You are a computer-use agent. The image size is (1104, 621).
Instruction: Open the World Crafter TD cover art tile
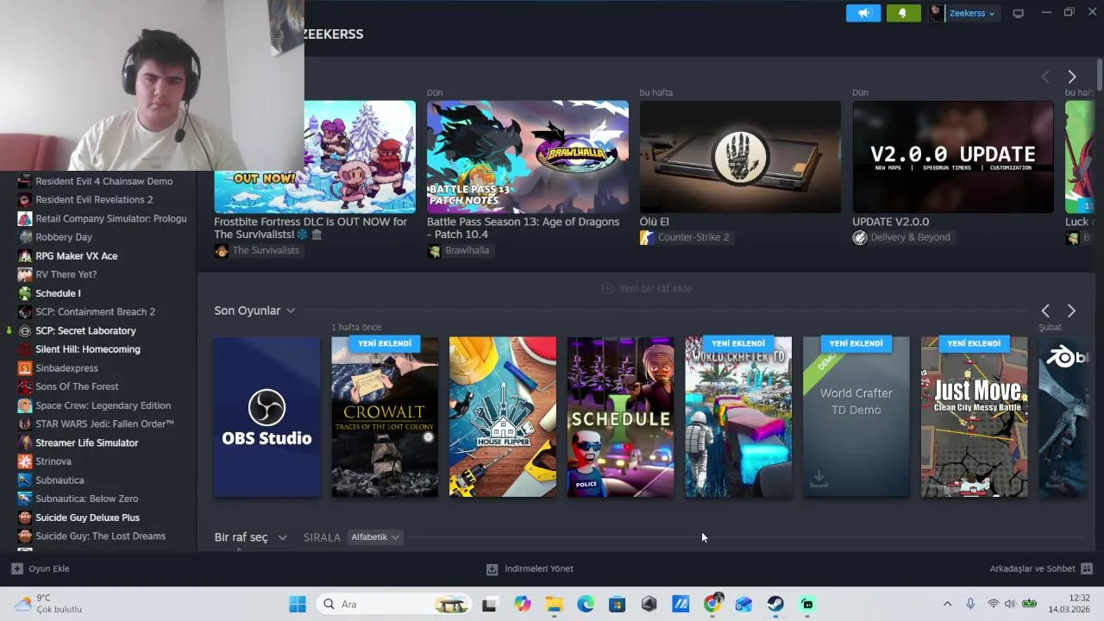pos(738,417)
